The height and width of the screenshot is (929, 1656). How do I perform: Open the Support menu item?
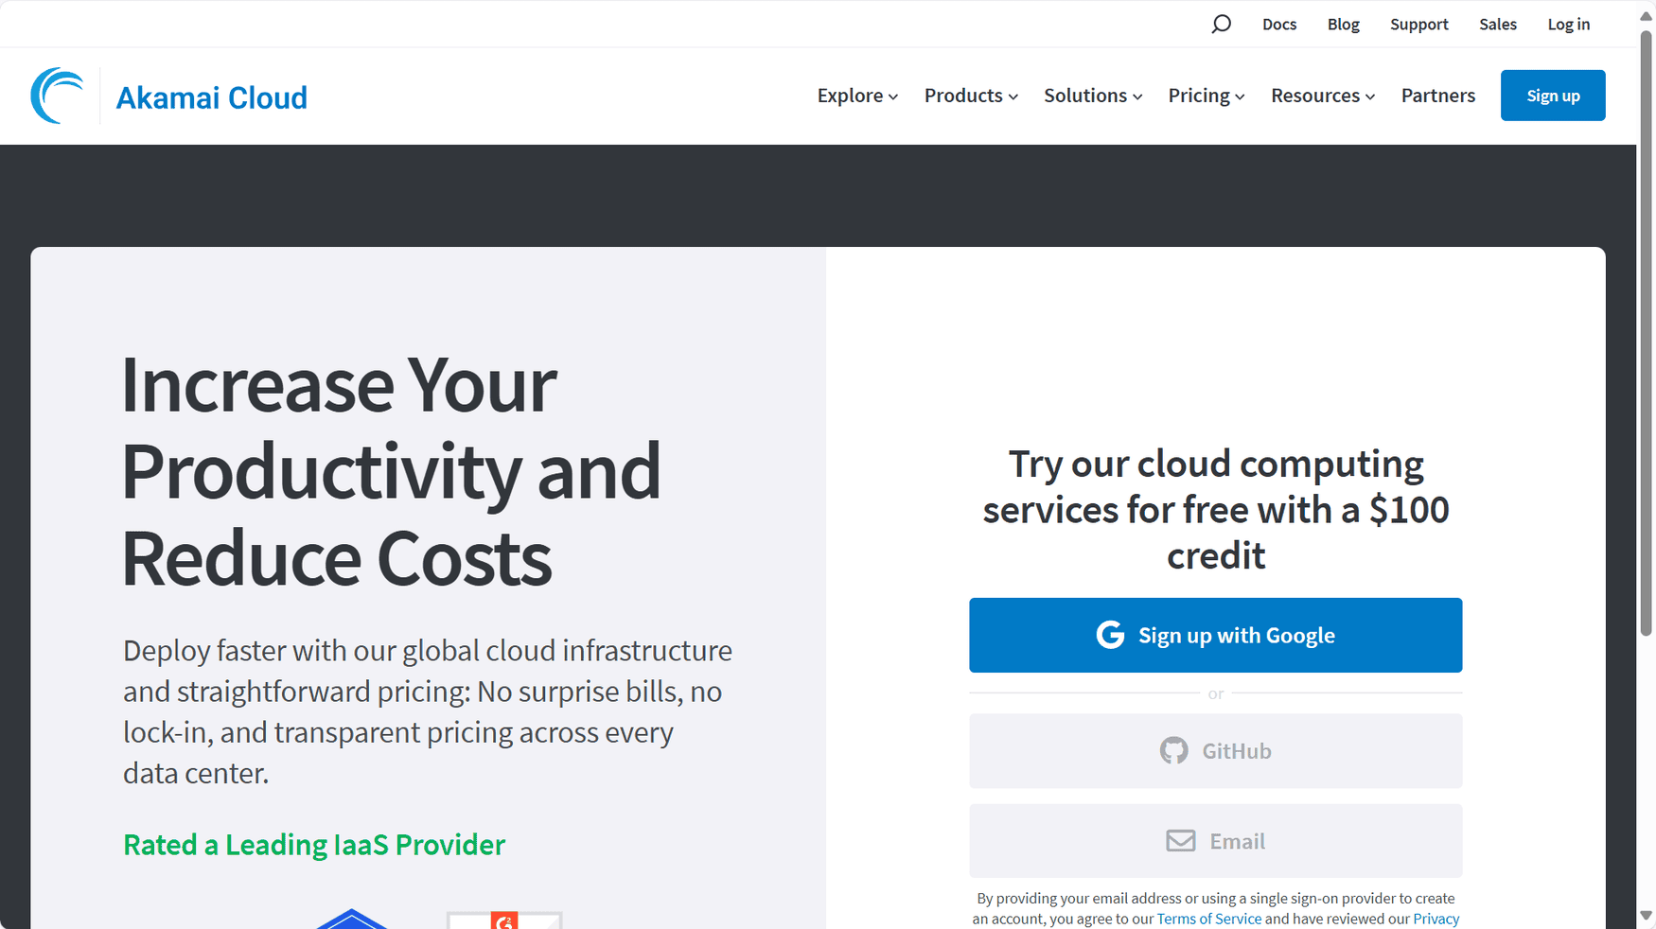(x=1418, y=24)
